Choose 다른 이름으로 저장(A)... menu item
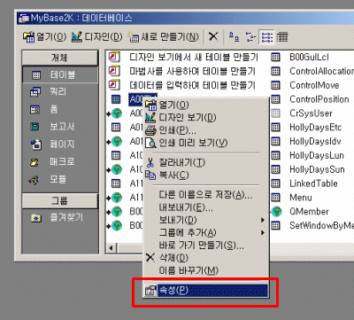Screen dimensions: 354x320 pyautogui.click(x=205, y=194)
